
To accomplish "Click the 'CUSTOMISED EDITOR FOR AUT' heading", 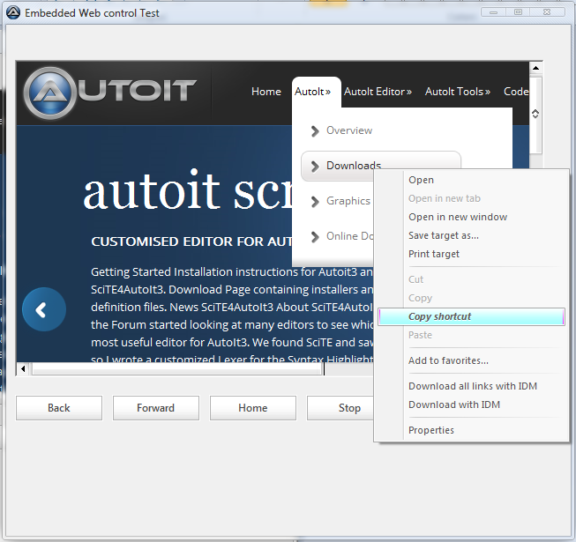I will tap(191, 241).
